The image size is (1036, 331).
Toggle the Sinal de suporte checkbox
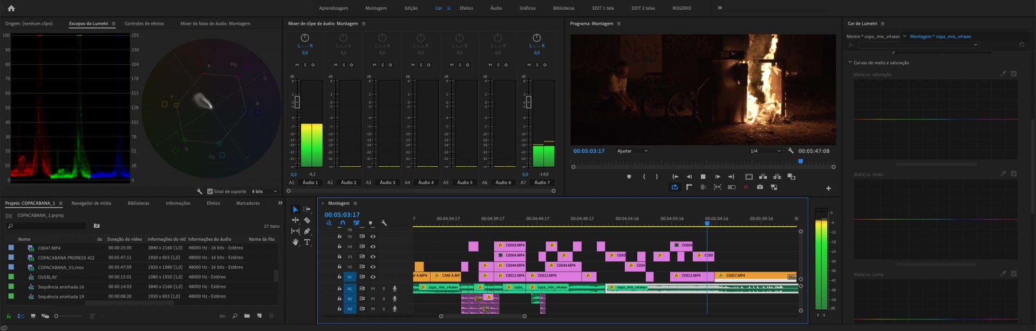tap(210, 191)
